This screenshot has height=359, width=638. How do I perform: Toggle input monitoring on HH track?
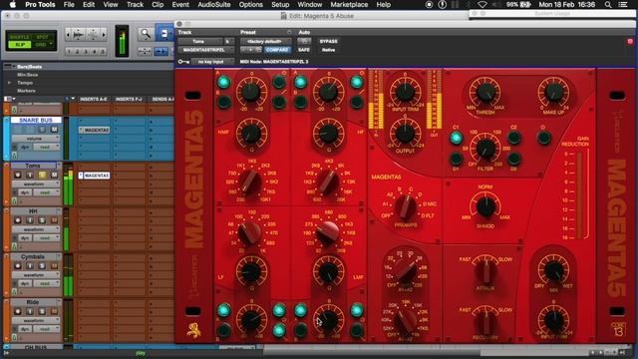(x=30, y=220)
